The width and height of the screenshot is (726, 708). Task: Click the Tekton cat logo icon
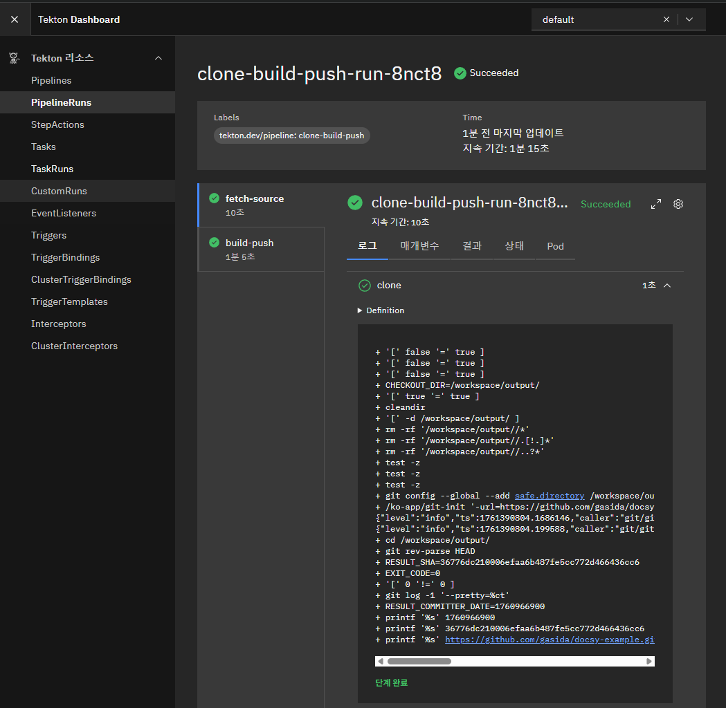[14, 58]
